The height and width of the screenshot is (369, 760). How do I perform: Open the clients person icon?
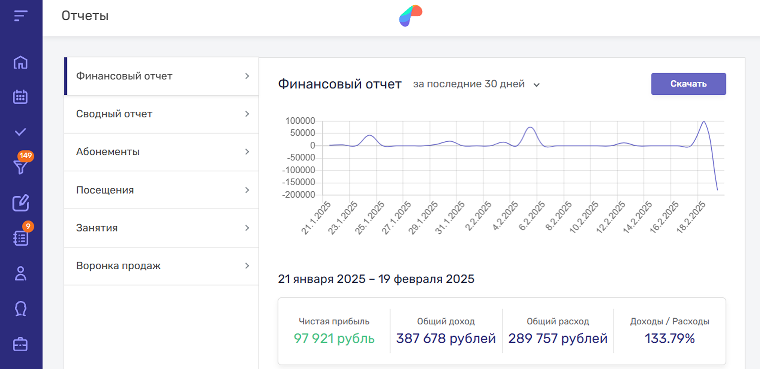[20, 274]
